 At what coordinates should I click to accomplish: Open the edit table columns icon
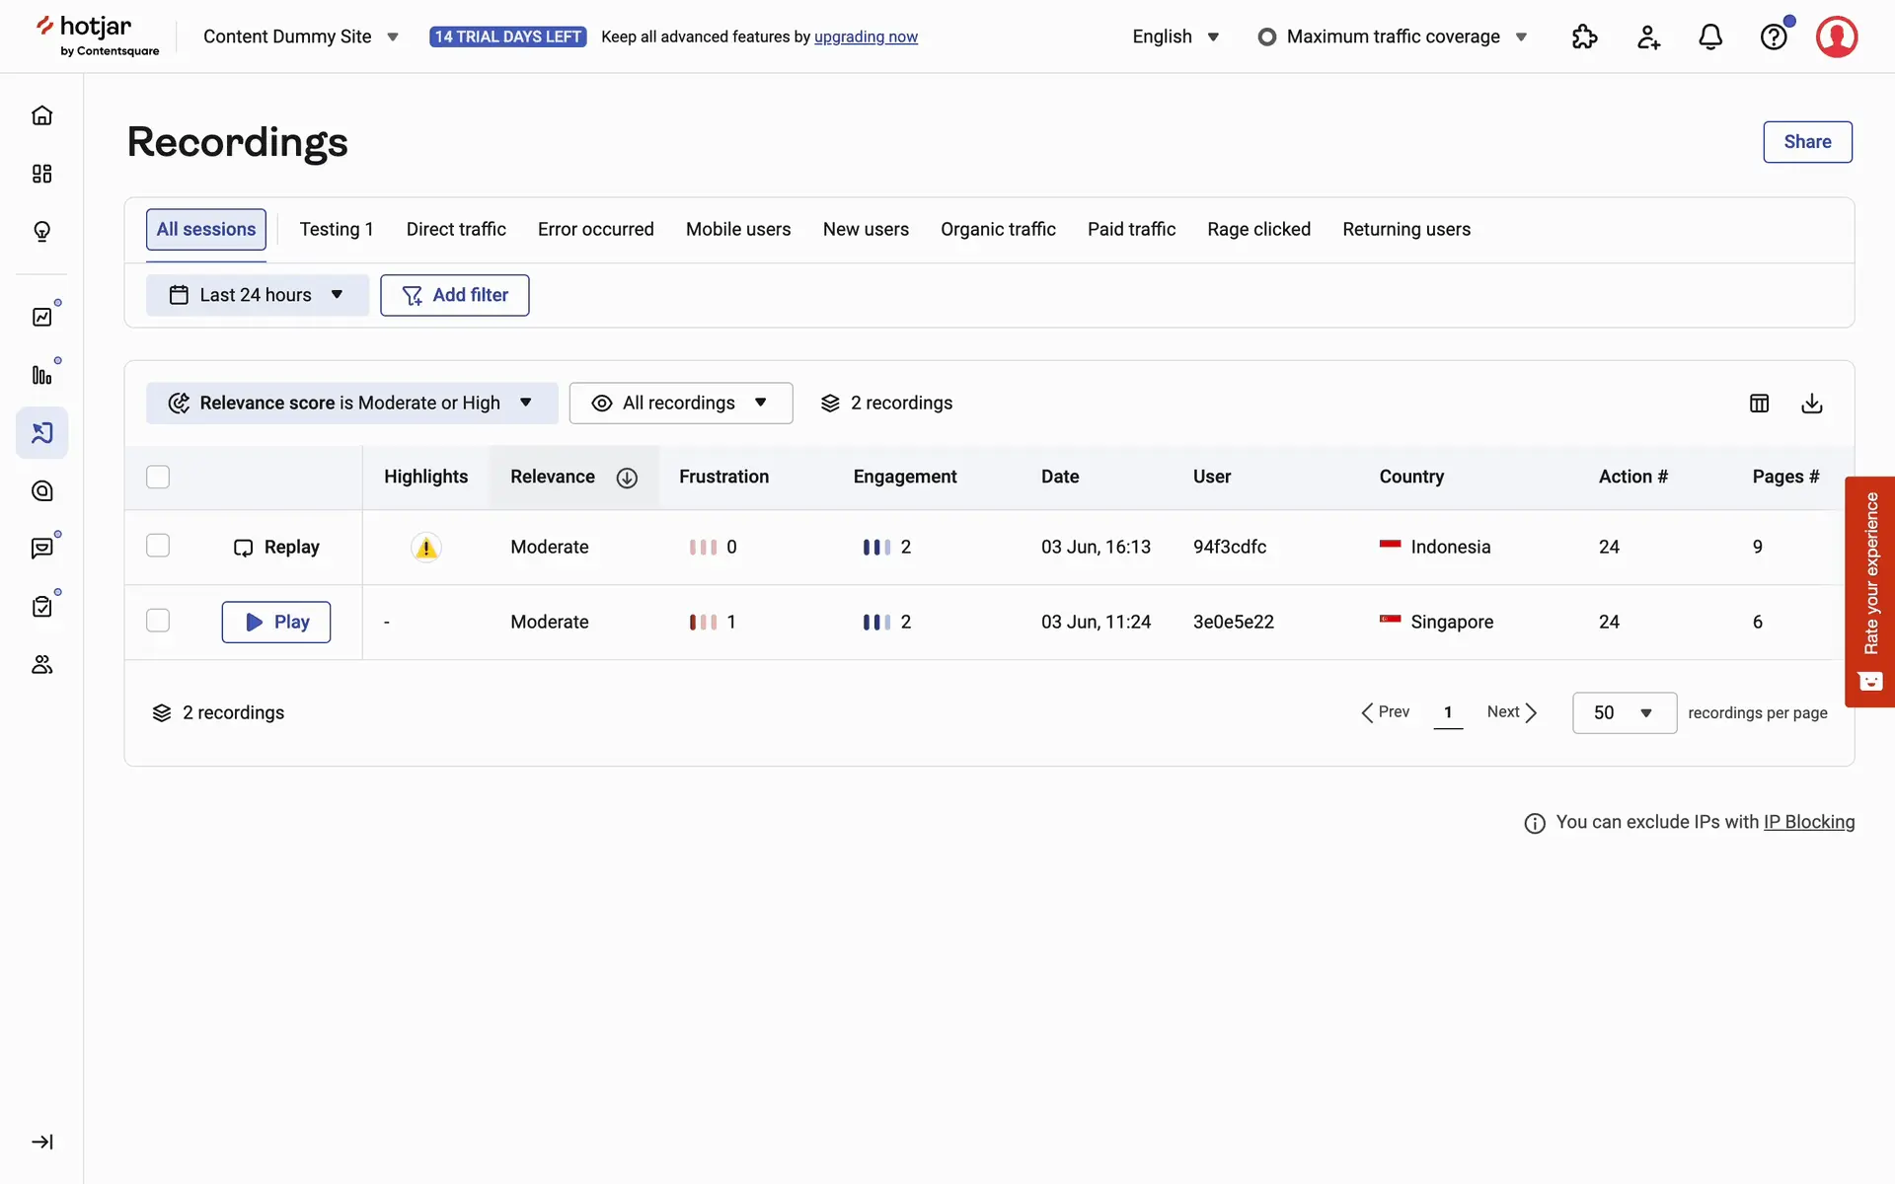coord(1759,403)
